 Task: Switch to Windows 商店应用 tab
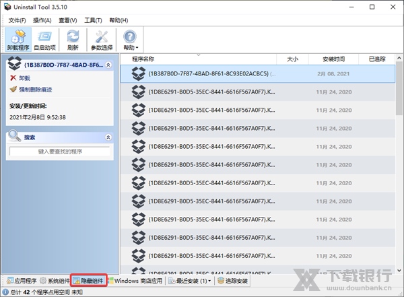[135, 280]
